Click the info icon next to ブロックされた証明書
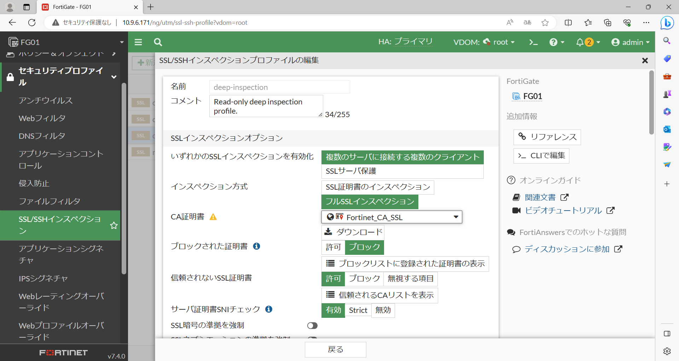Screen dimensions: 679x361 pos(257,246)
